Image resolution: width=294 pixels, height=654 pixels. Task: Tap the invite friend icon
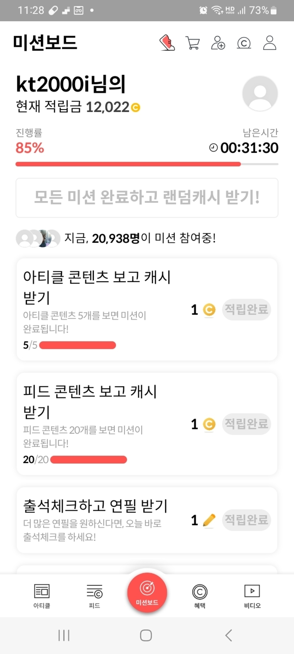pyautogui.click(x=218, y=43)
